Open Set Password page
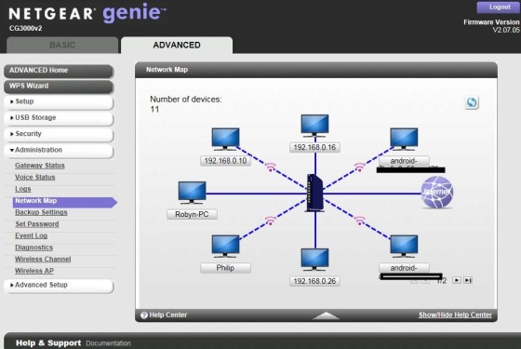Image resolution: width=521 pixels, height=349 pixels. 37,224
